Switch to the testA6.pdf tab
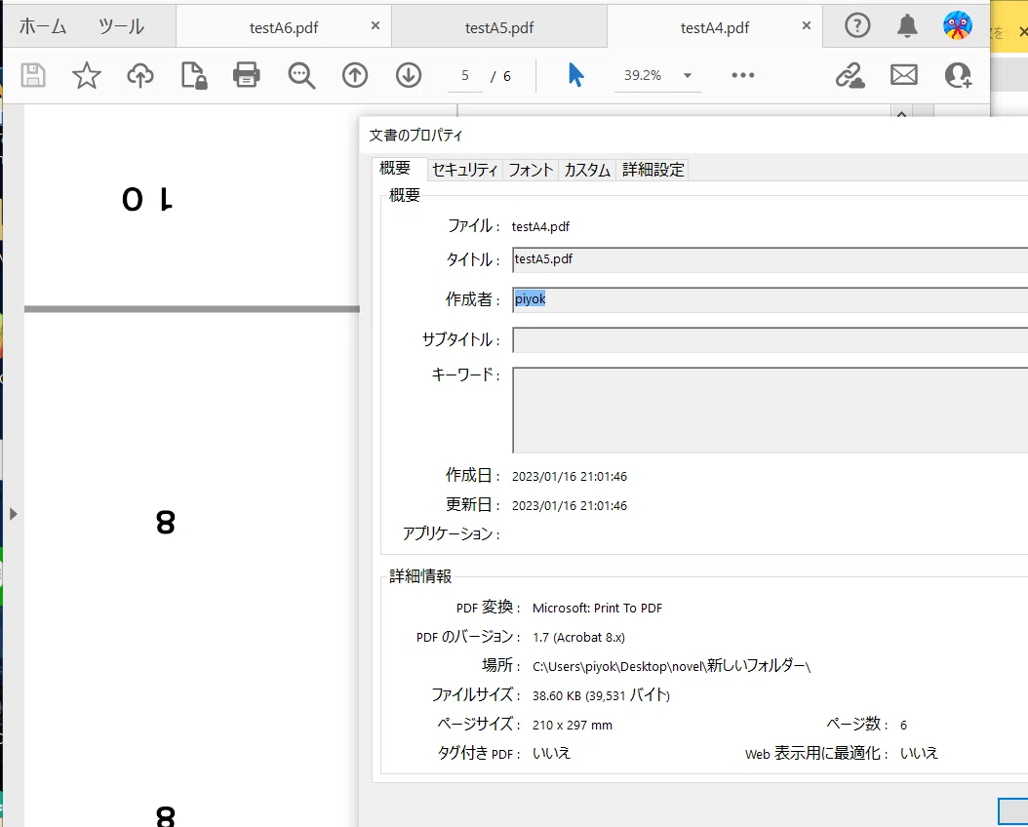The image size is (1028, 827). pos(283,27)
